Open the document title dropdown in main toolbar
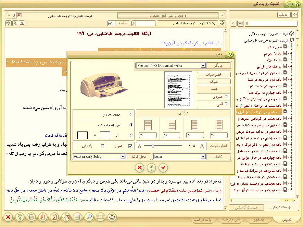This screenshot has height=227, width=303. (x=188, y=23)
